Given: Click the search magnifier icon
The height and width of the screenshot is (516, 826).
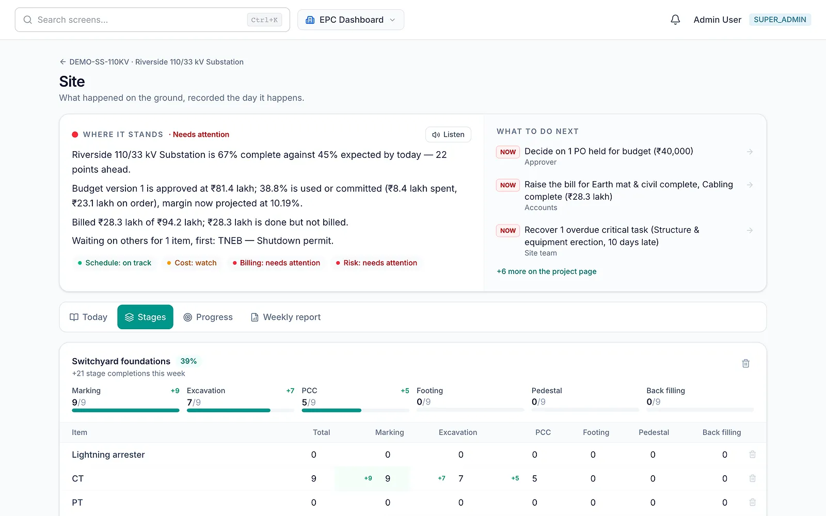Looking at the screenshot, I should pos(28,20).
